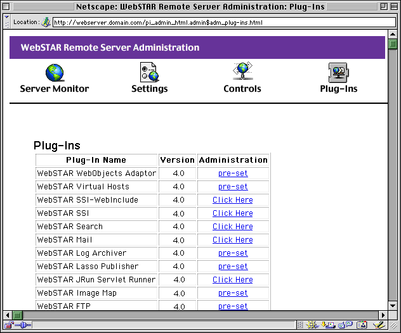Select 'WebSTAR Log Archiver' cell
The image size is (401, 333).
(x=96, y=253)
